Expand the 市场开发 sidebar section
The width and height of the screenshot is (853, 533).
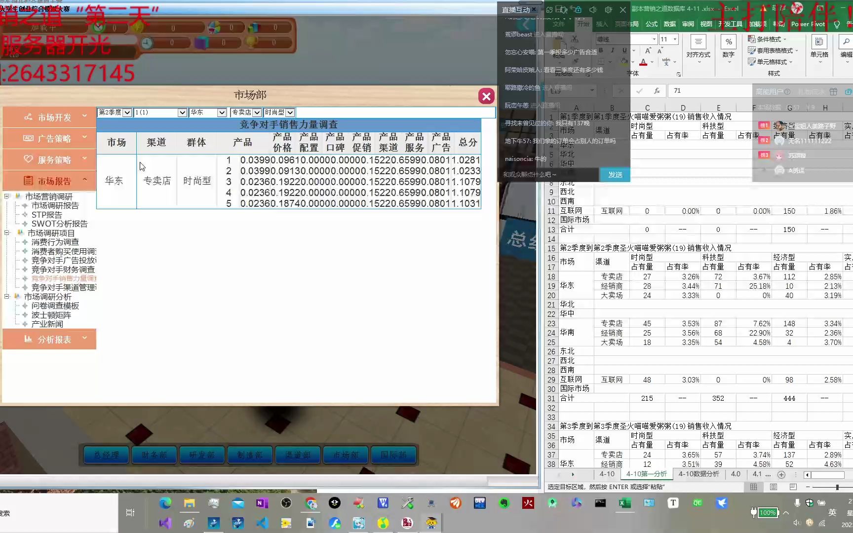(49, 117)
